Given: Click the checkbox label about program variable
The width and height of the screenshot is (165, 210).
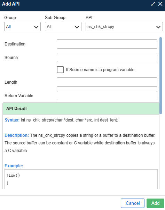Looking at the screenshot, I should click(x=101, y=70).
